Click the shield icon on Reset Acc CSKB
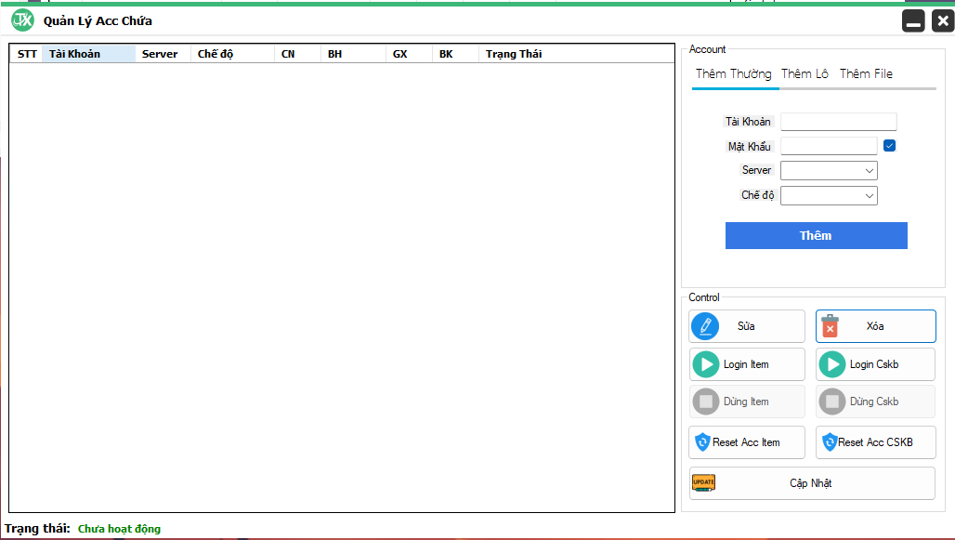The width and height of the screenshot is (955, 540). click(x=829, y=442)
